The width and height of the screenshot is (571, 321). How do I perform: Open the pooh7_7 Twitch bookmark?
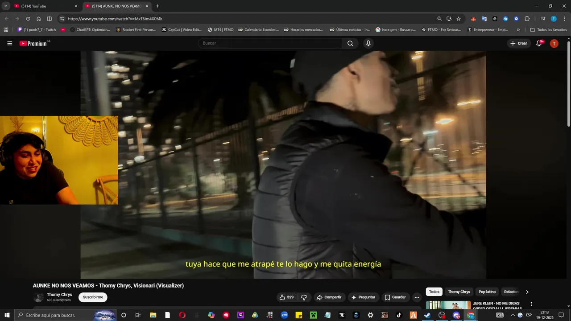tap(37, 30)
